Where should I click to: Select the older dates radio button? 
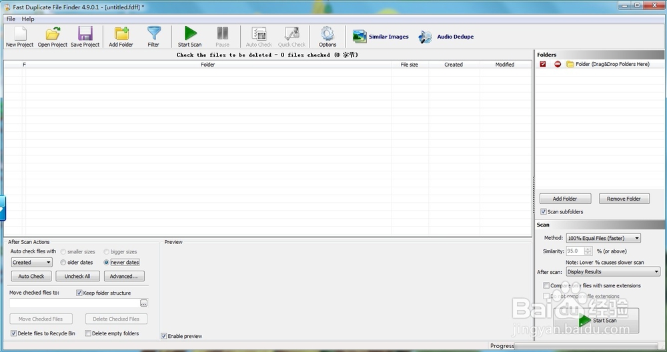tap(63, 262)
